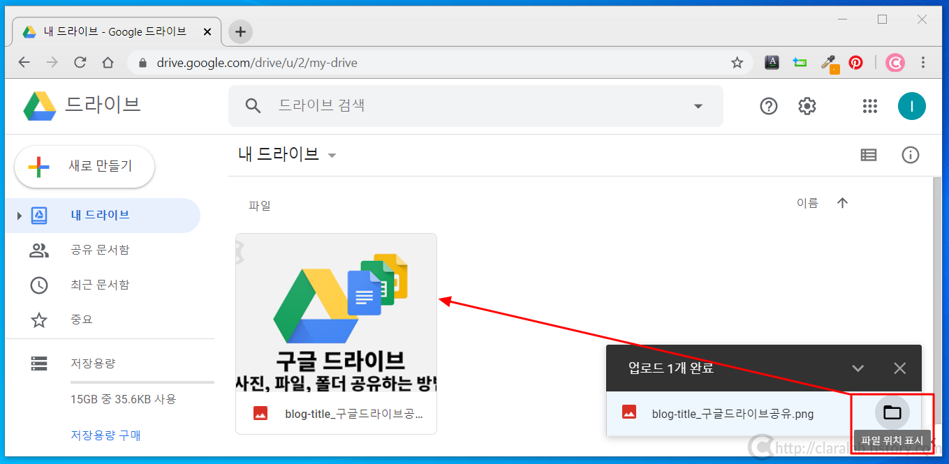
Task: Click show file location folder icon
Action: (x=892, y=412)
